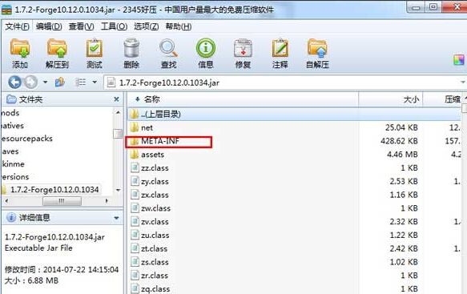Click folder tree scroll-left arrow

pos(6,201)
